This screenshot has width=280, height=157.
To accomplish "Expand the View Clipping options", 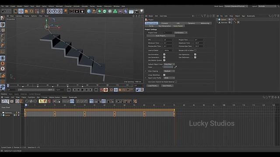I will click(x=146, y=71).
